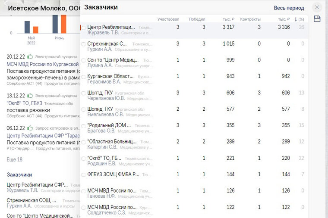
Task: Click the 3 317 amount cell
Action: (x=228, y=27)
